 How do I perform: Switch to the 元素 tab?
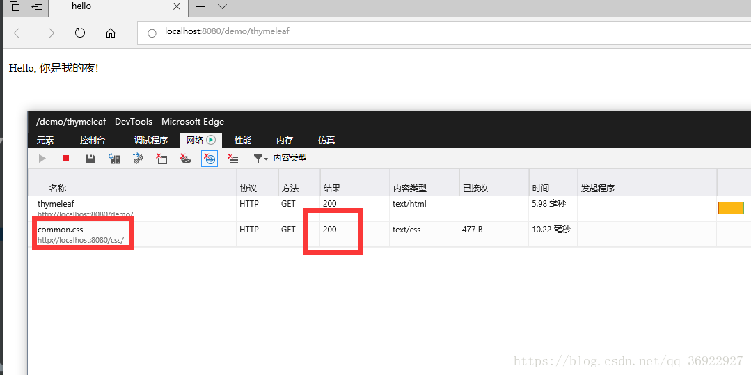45,141
